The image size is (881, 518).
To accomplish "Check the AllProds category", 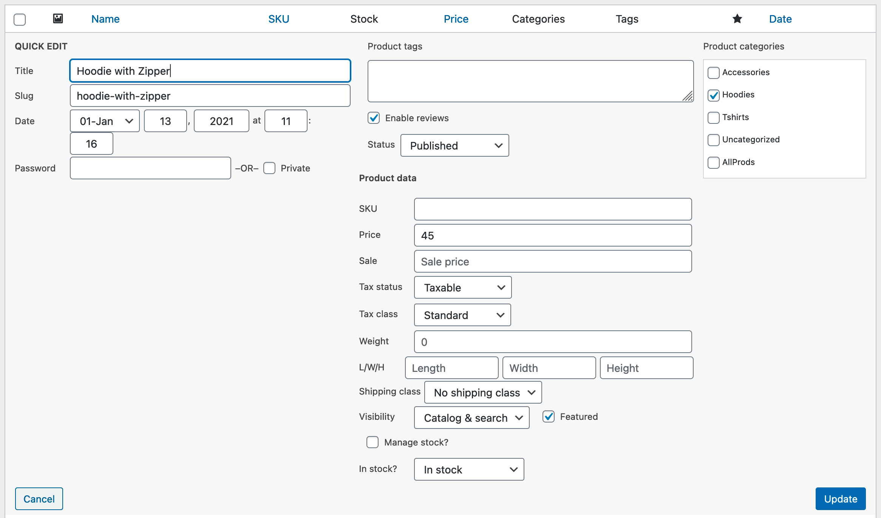I will [x=713, y=162].
